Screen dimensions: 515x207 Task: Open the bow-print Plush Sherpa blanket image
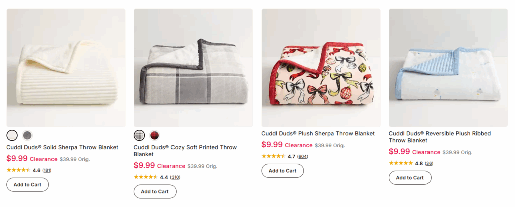tap(320, 68)
